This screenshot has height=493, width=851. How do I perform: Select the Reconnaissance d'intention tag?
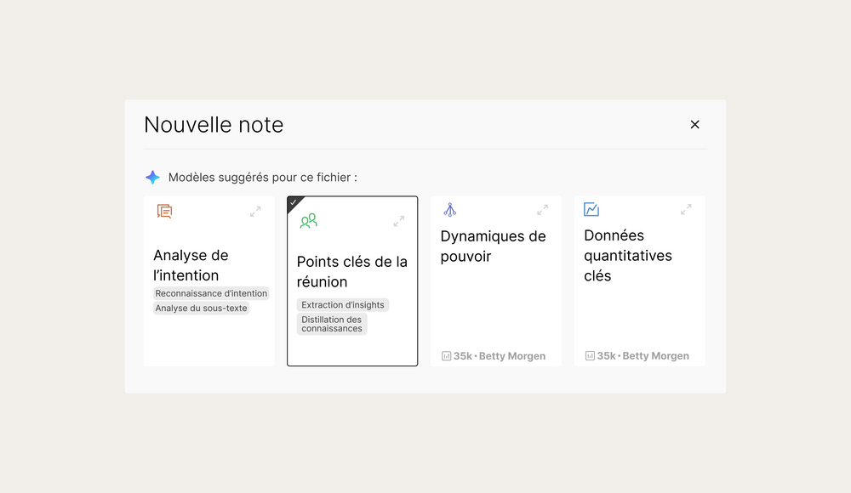tap(211, 293)
